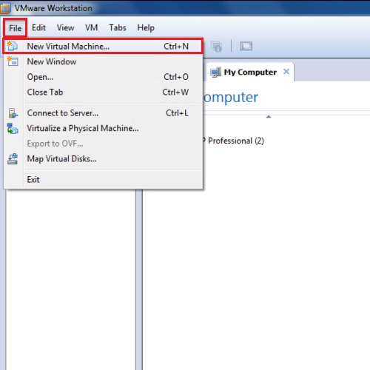The image size is (370, 370).
Task: Click the VMware Workstation title bar icon
Action: point(5,8)
